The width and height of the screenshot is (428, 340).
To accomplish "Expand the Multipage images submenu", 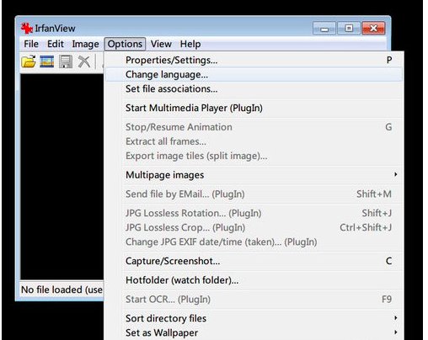I will tap(254, 175).
